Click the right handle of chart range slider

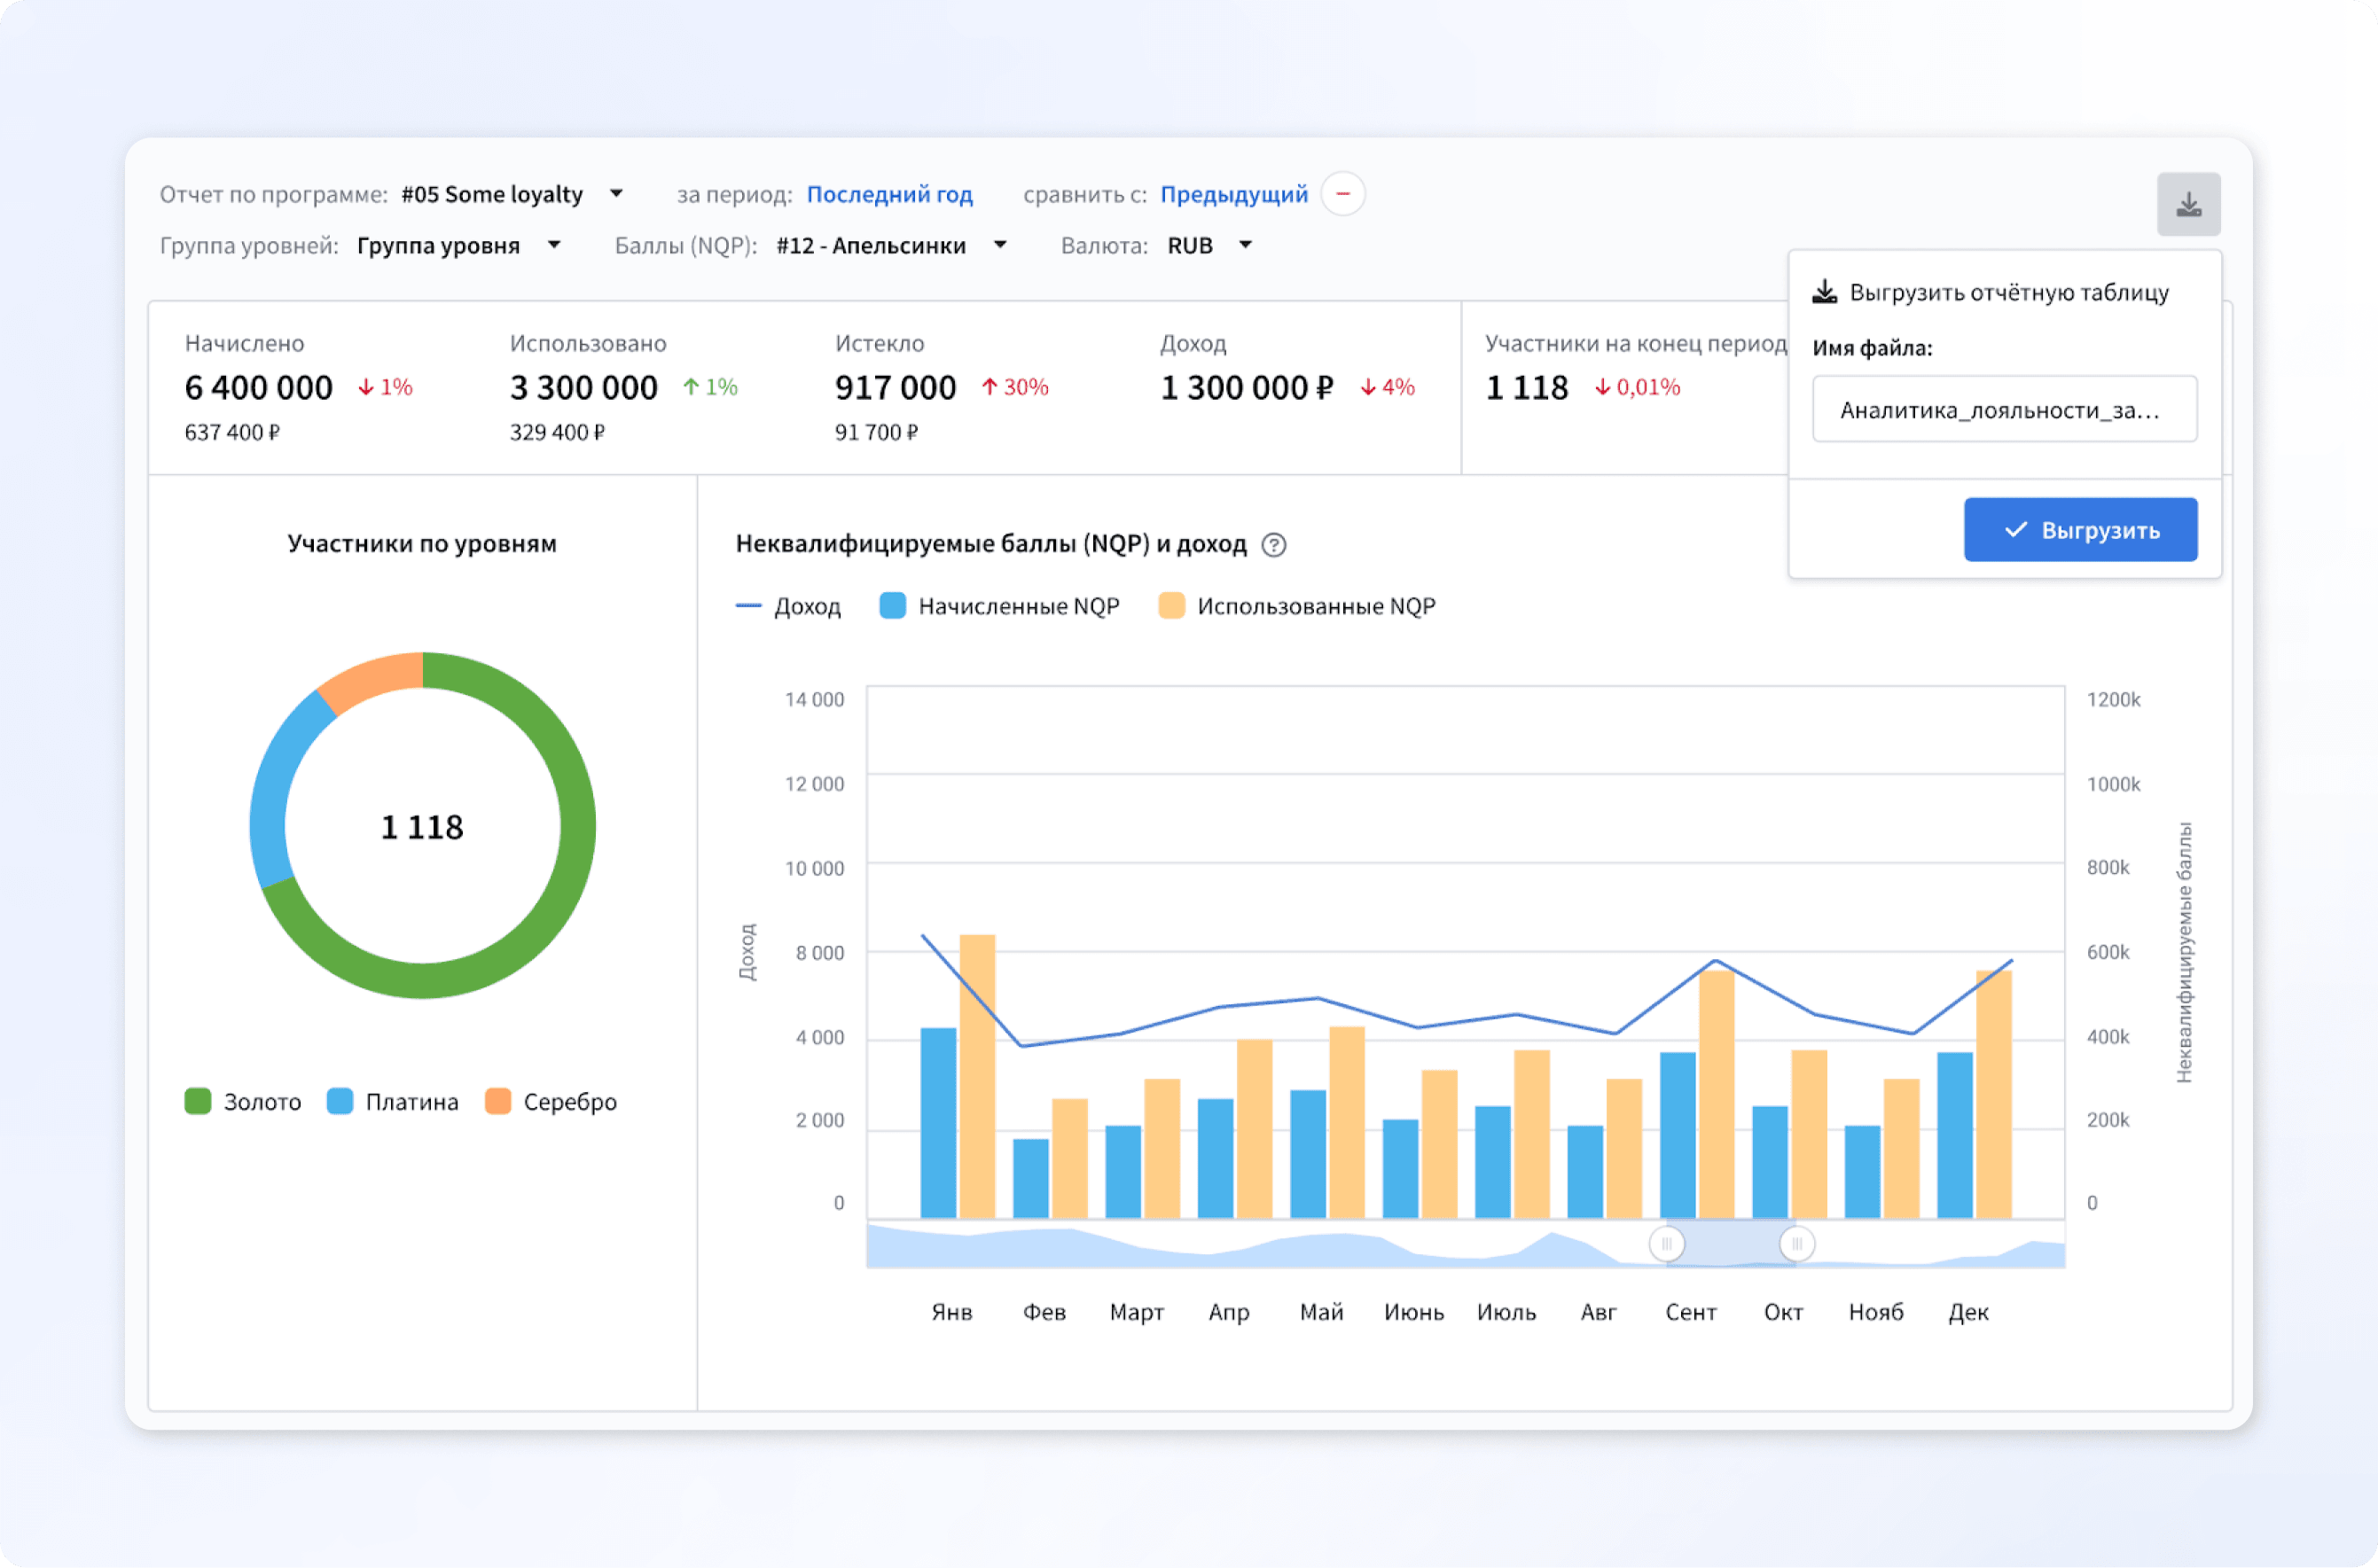tap(1796, 1244)
